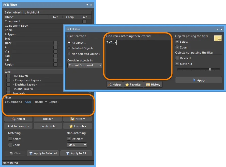Toggle Mask out checkbox
226x167 pixels.
pos(177,64)
